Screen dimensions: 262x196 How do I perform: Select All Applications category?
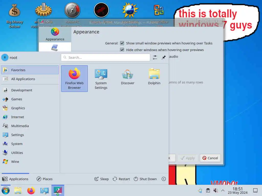click(x=30, y=79)
